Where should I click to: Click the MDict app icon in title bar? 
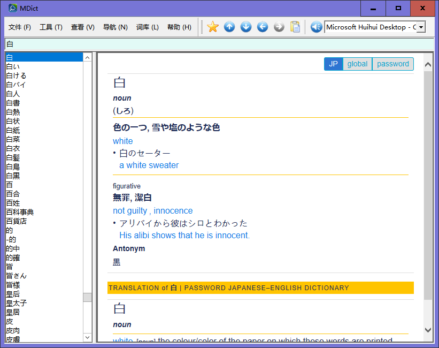click(13, 8)
